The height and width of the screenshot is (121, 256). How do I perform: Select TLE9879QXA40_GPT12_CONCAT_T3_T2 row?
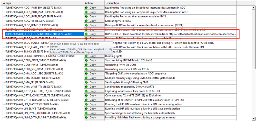click(x=38, y=95)
